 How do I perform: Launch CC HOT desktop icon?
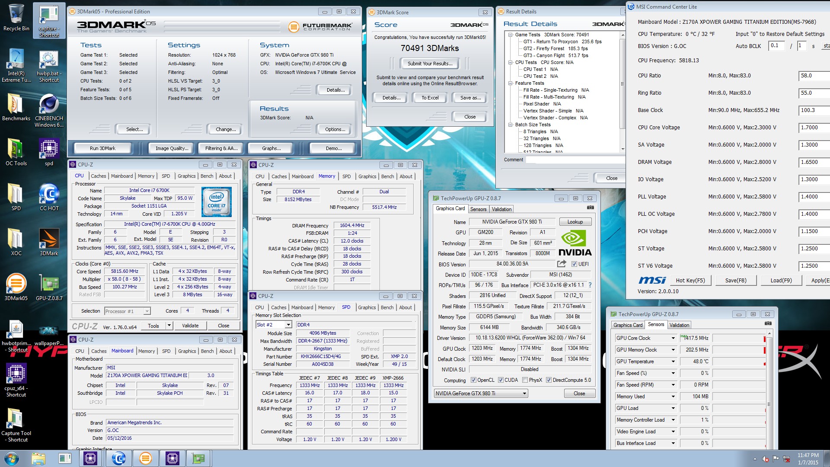click(x=49, y=197)
